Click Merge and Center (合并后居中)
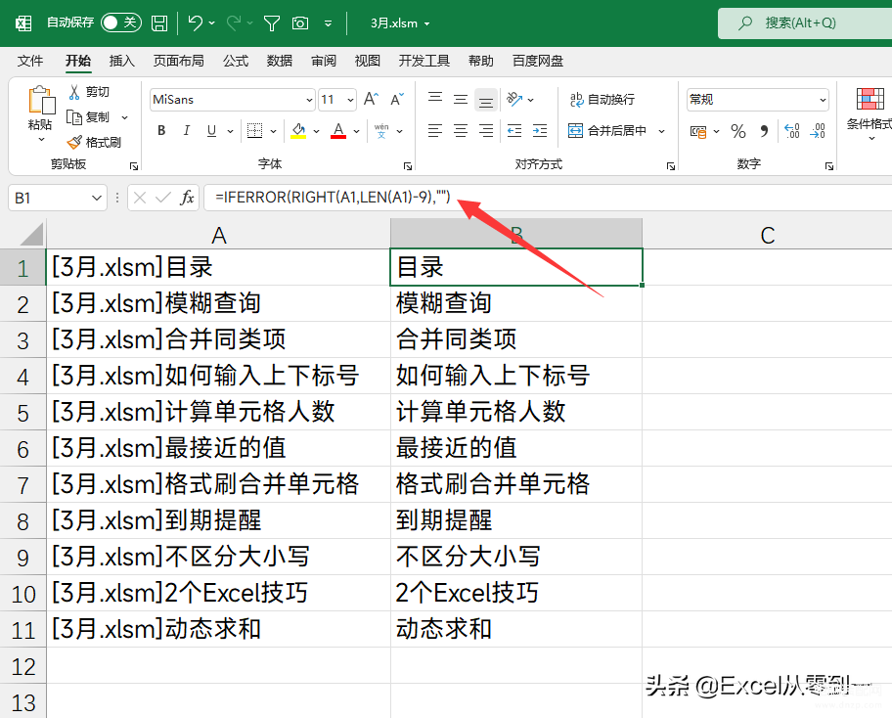Viewport: 892px width, 718px height. point(607,131)
